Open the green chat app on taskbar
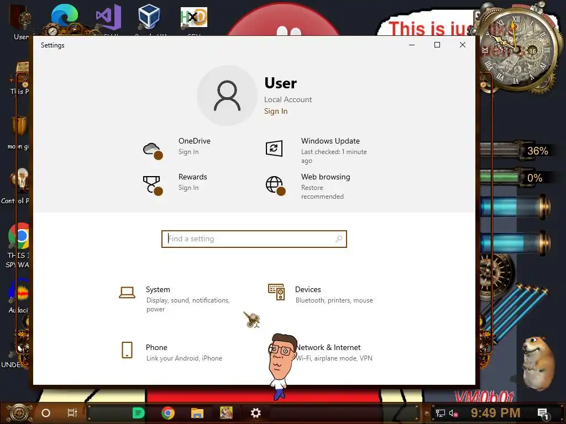This screenshot has height=424, width=566. point(138,413)
